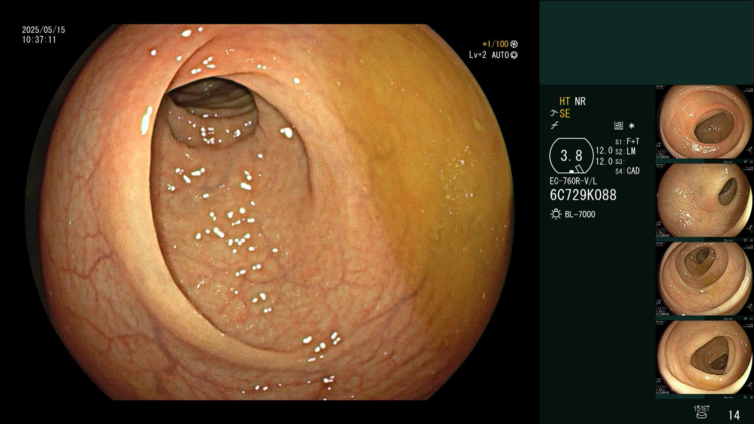Viewport: 754px width, 424px height.
Task: Click the BL-7000 light source label
Action: tap(580, 214)
